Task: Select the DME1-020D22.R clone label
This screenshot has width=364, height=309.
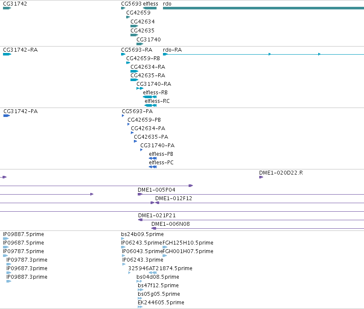Action: point(281,173)
